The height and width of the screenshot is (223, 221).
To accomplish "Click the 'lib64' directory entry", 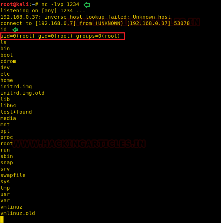I will pos(8,106).
